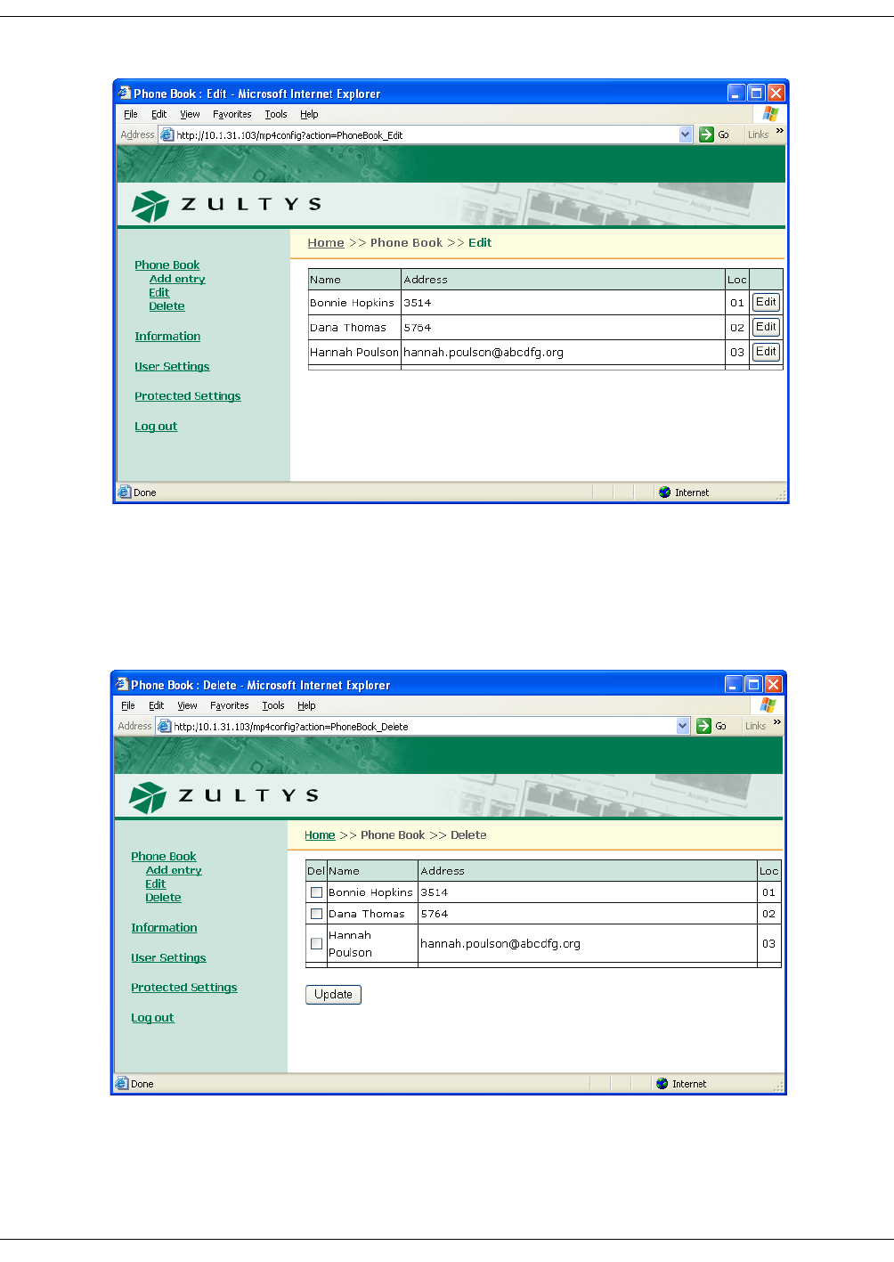Click Edit sidebar link in Delete window
The height and width of the screenshot is (1262, 894).
156,883
